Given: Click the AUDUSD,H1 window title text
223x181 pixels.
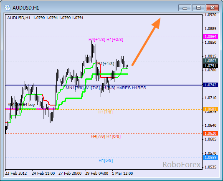Looking at the screenshot, I should 26,8.
